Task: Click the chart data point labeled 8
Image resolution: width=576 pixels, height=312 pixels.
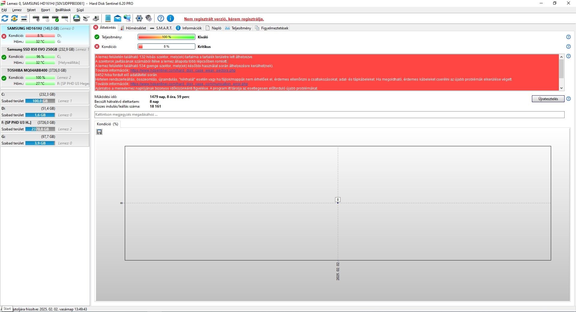Action: click(x=338, y=203)
